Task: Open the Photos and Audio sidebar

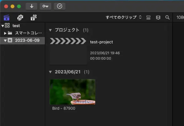Action: pyautogui.click(x=20, y=18)
